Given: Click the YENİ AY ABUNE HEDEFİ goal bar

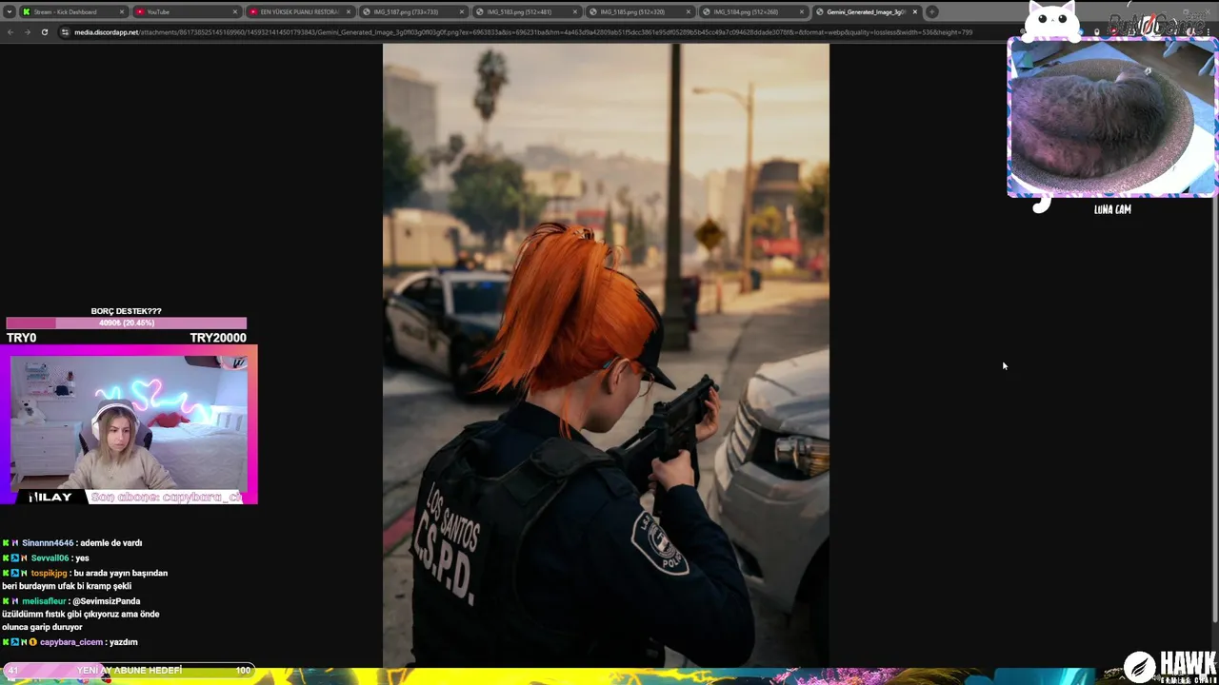Looking at the screenshot, I should [128, 670].
